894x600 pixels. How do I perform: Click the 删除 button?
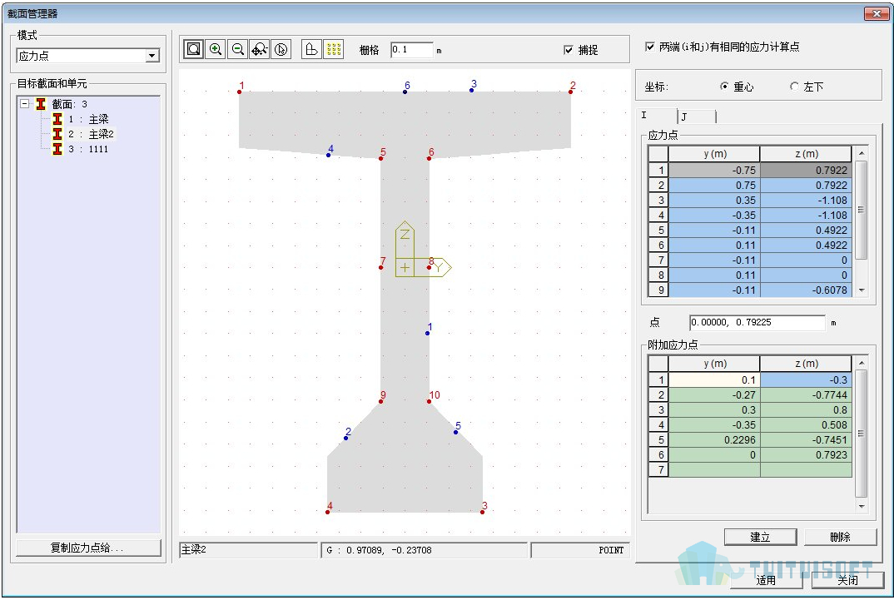pos(841,537)
